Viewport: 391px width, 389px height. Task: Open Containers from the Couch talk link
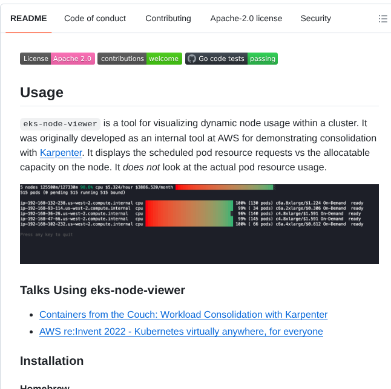[183, 315]
